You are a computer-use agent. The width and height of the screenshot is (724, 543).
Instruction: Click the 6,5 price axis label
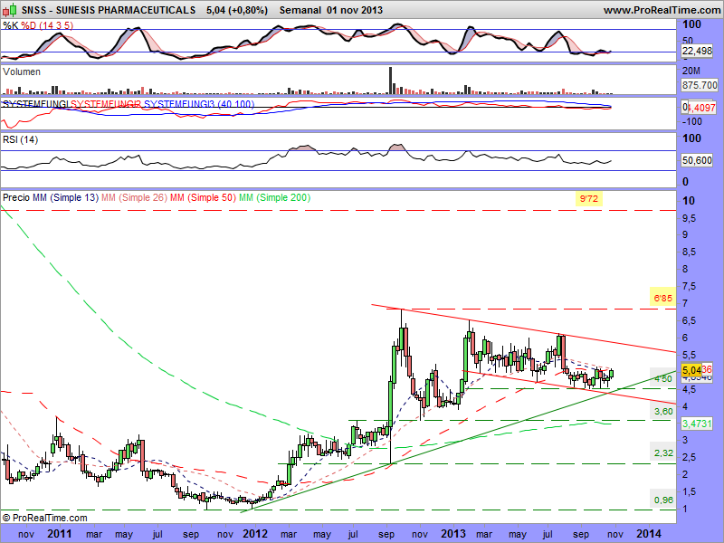pos(689,321)
